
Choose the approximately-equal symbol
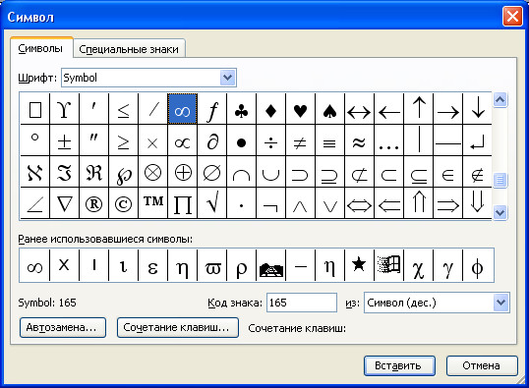tap(359, 140)
